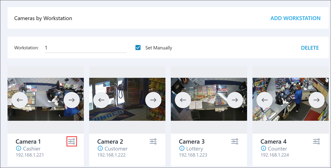
Task: Click ADD WORKSTATION link
Action: click(x=295, y=18)
